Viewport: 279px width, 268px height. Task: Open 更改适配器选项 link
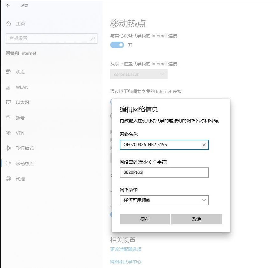click(125, 249)
